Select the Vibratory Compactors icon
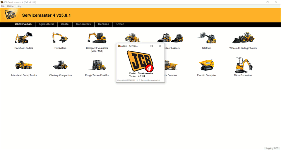Screen dimensions: 281x150 coord(60,65)
